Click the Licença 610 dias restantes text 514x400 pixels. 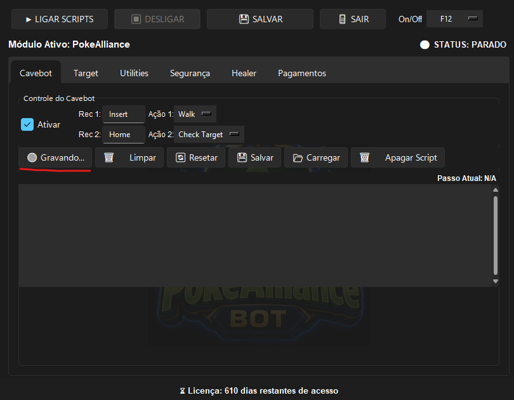pyautogui.click(x=263, y=391)
